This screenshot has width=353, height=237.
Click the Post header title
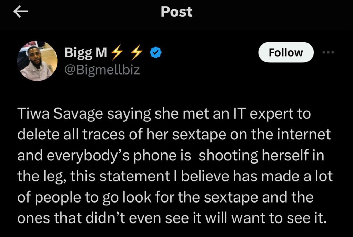click(176, 12)
